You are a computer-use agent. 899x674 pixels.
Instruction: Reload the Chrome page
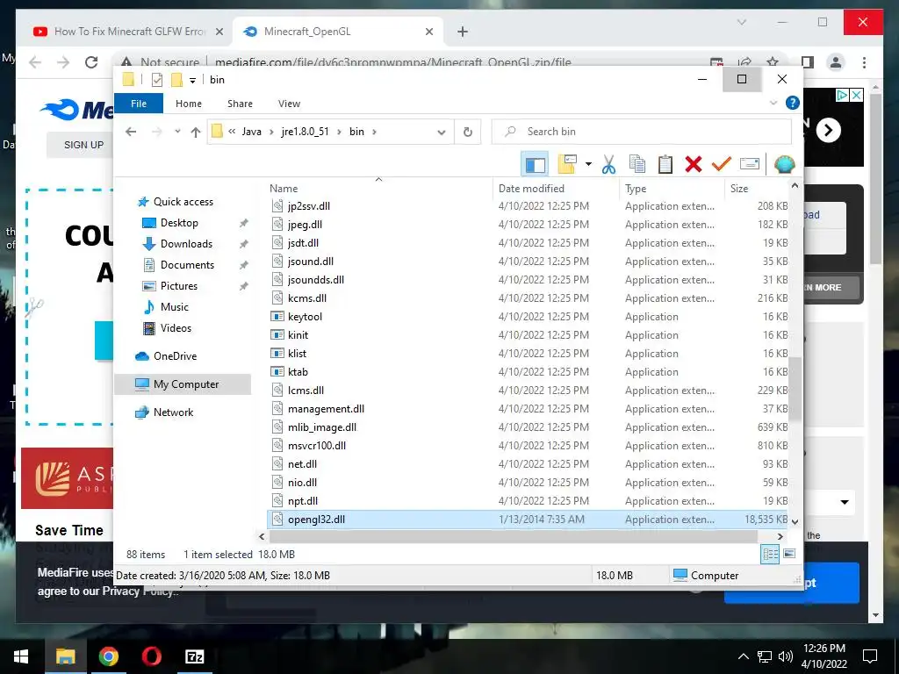click(x=91, y=62)
